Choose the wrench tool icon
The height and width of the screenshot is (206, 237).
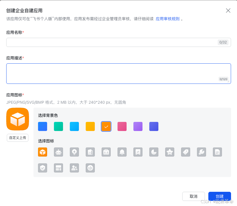click(202, 152)
